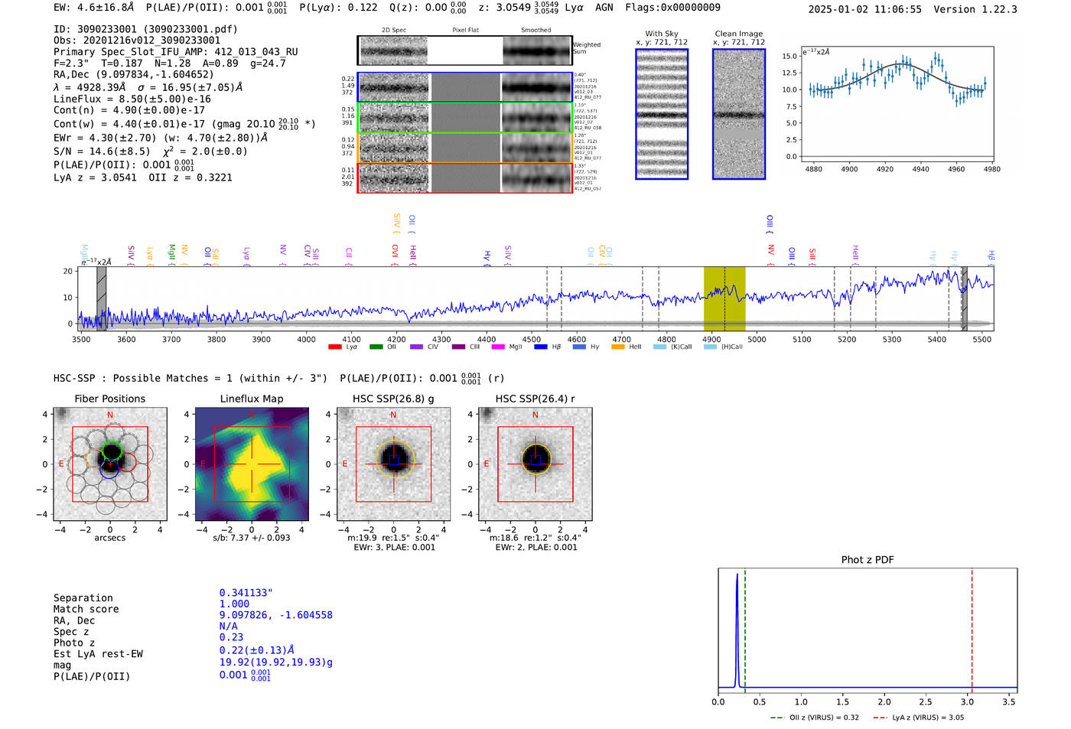This screenshot has width=1071, height=729.
Task: Select the Phot z PDF title
Action: pyautogui.click(x=868, y=560)
